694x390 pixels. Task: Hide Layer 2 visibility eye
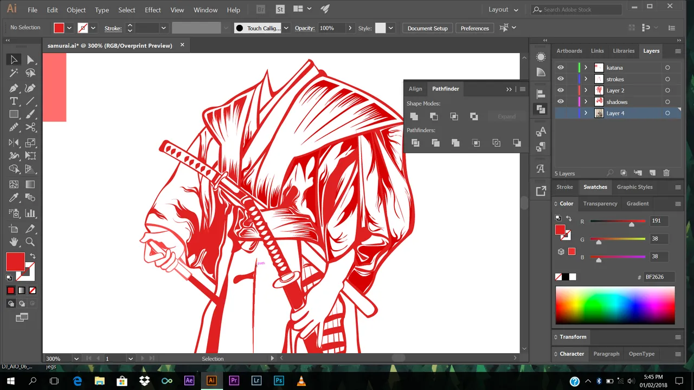click(x=561, y=90)
